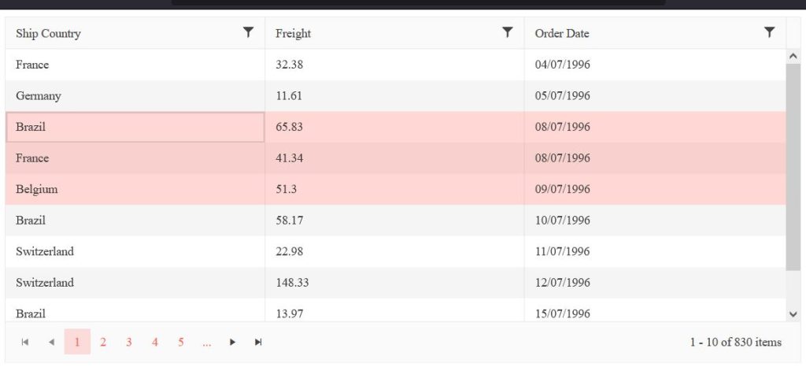Open the Freight column filter icon
806x371 pixels.
[508, 32]
